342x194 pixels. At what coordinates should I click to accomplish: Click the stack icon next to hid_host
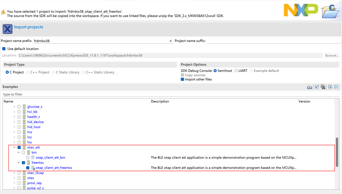click(24, 127)
